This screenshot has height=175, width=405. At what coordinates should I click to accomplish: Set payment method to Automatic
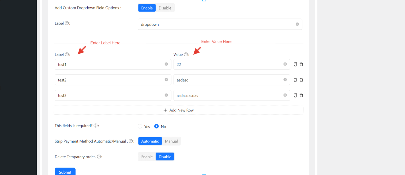tap(150, 141)
